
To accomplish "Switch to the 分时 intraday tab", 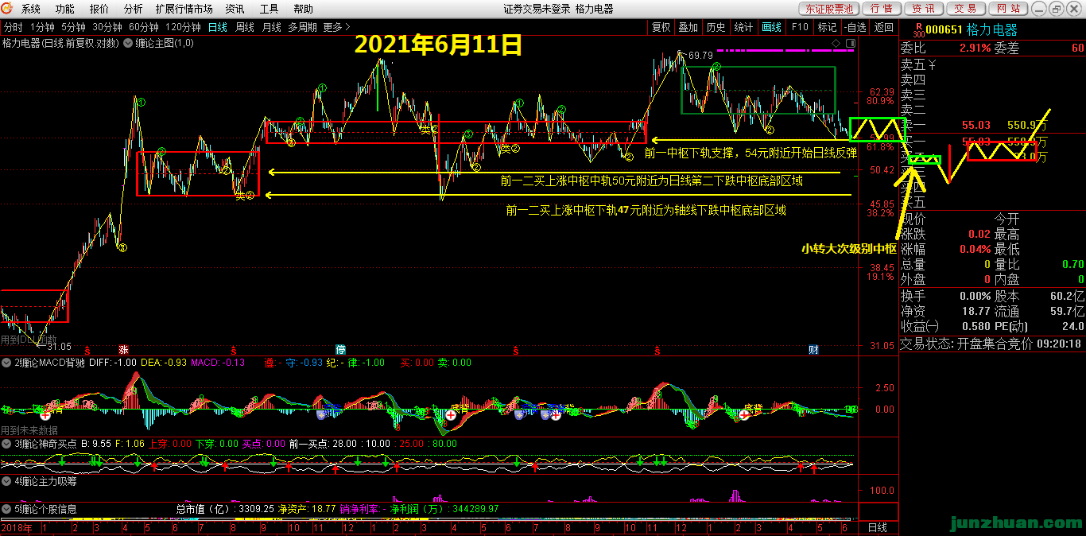I will tap(14, 27).
